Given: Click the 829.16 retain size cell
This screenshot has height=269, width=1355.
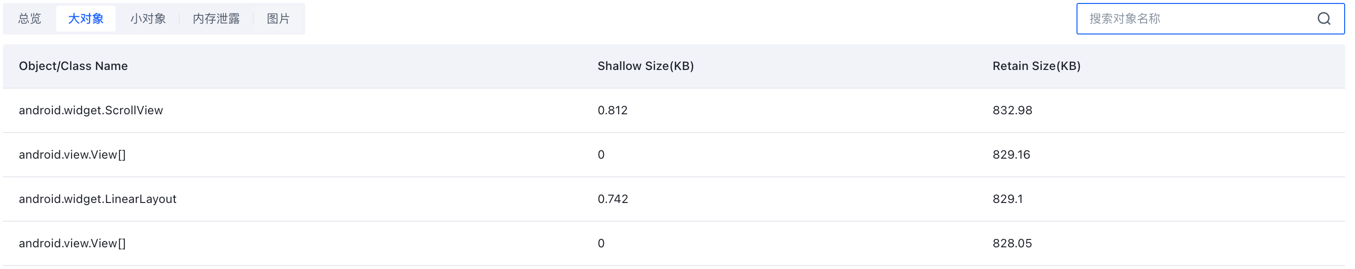Looking at the screenshot, I should (1011, 155).
